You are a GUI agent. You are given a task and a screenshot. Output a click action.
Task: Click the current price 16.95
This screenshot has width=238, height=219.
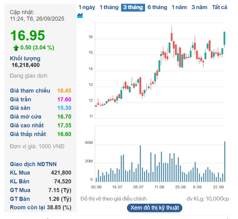point(28,36)
